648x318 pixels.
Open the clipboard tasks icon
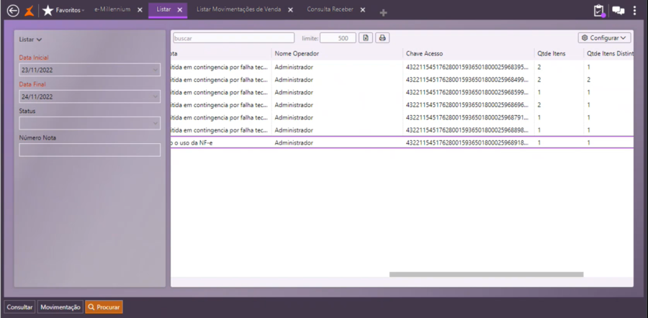pos(598,10)
